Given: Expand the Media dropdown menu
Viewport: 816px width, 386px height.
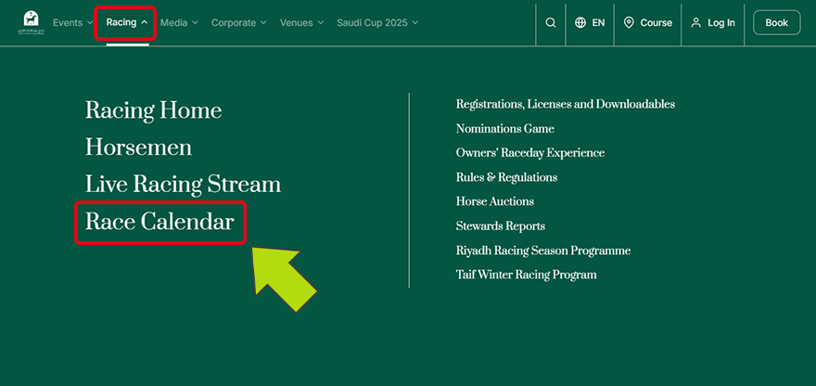Looking at the screenshot, I should [x=179, y=22].
